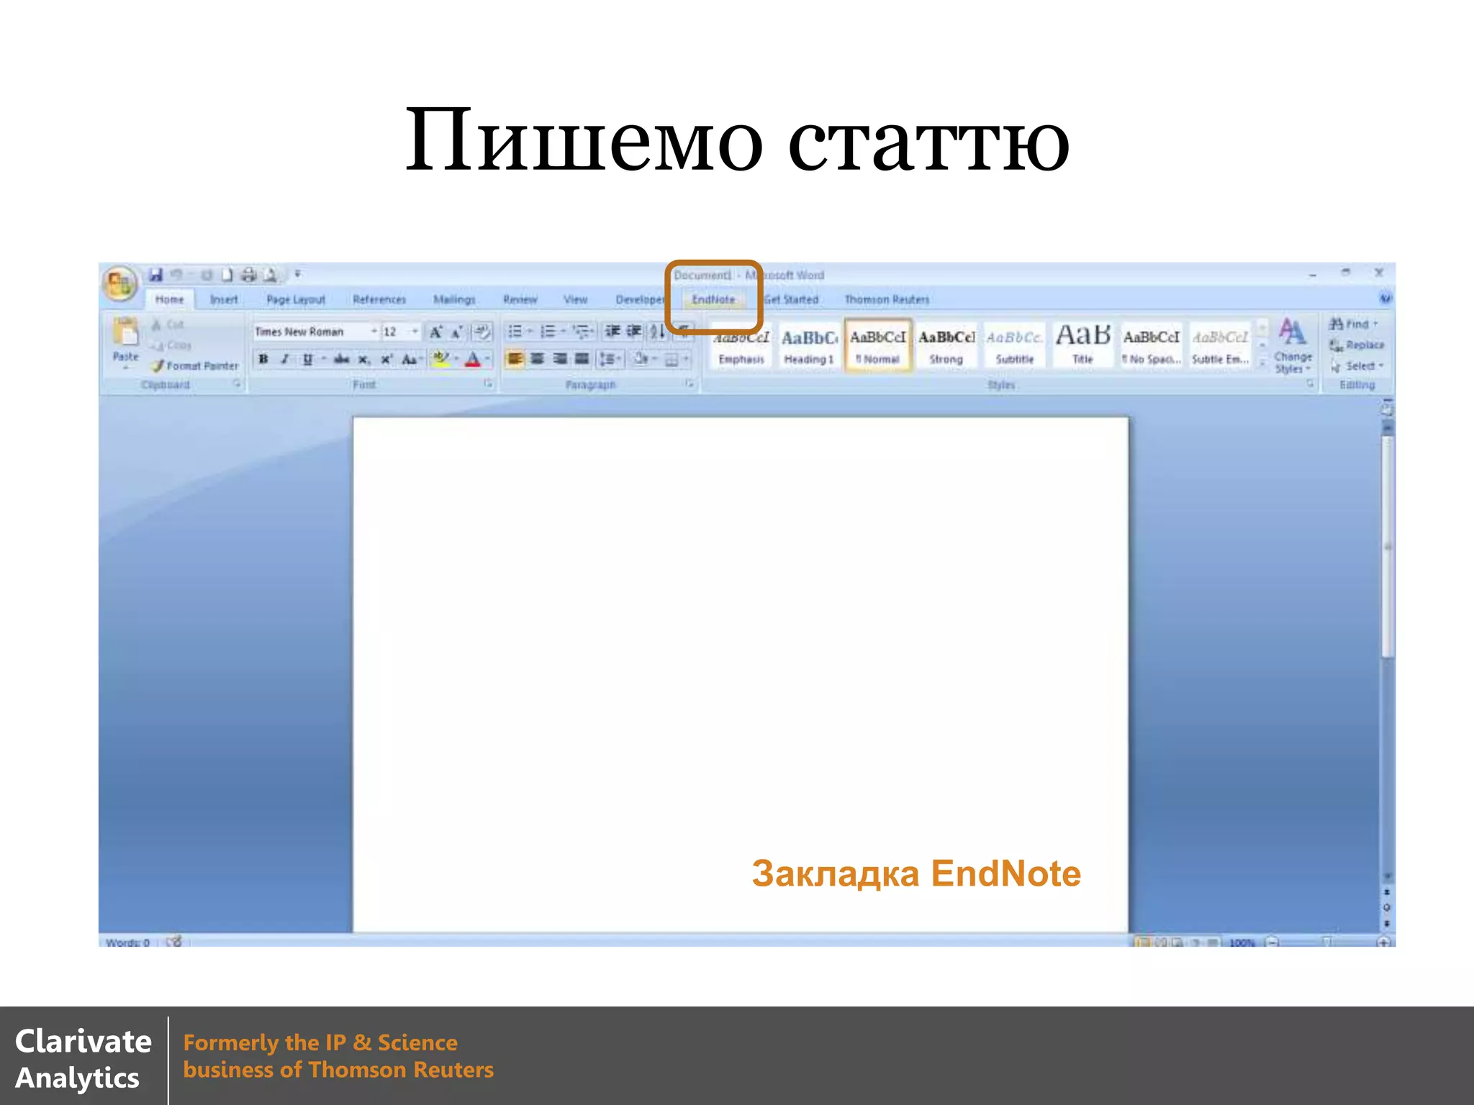The width and height of the screenshot is (1474, 1105).
Task: Open Change Styles dropdown
Action: [x=1293, y=347]
